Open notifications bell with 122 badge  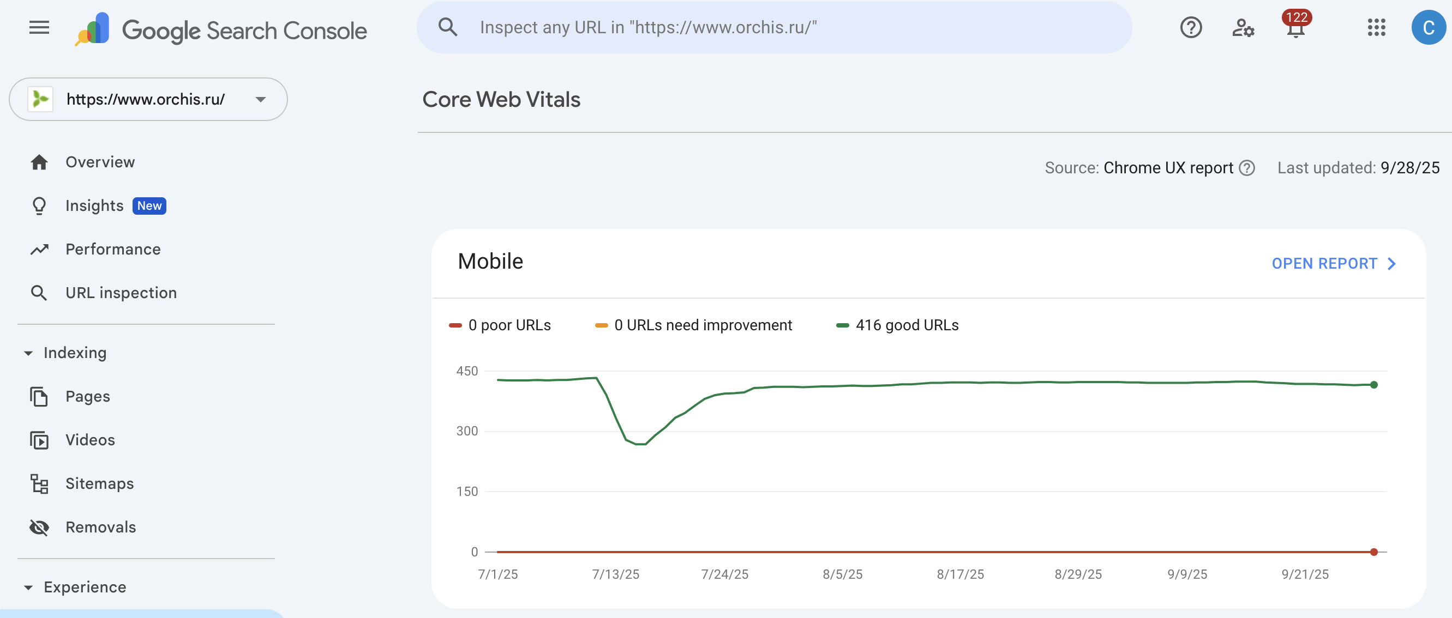point(1295,28)
